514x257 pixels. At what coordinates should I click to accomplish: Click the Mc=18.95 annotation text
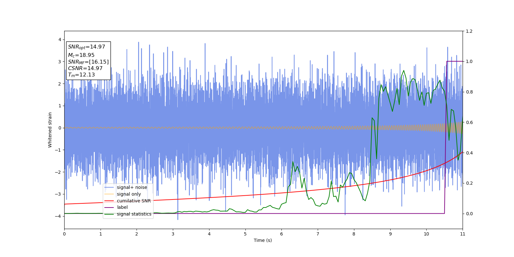tap(81, 55)
